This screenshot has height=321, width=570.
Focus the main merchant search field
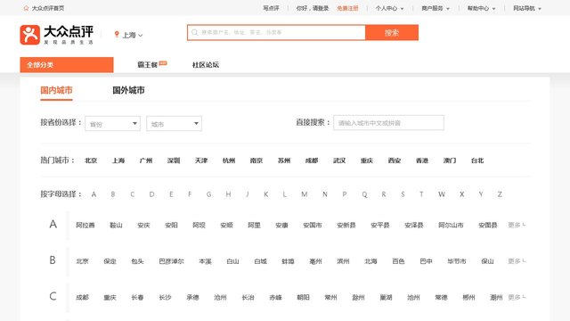coord(276,32)
